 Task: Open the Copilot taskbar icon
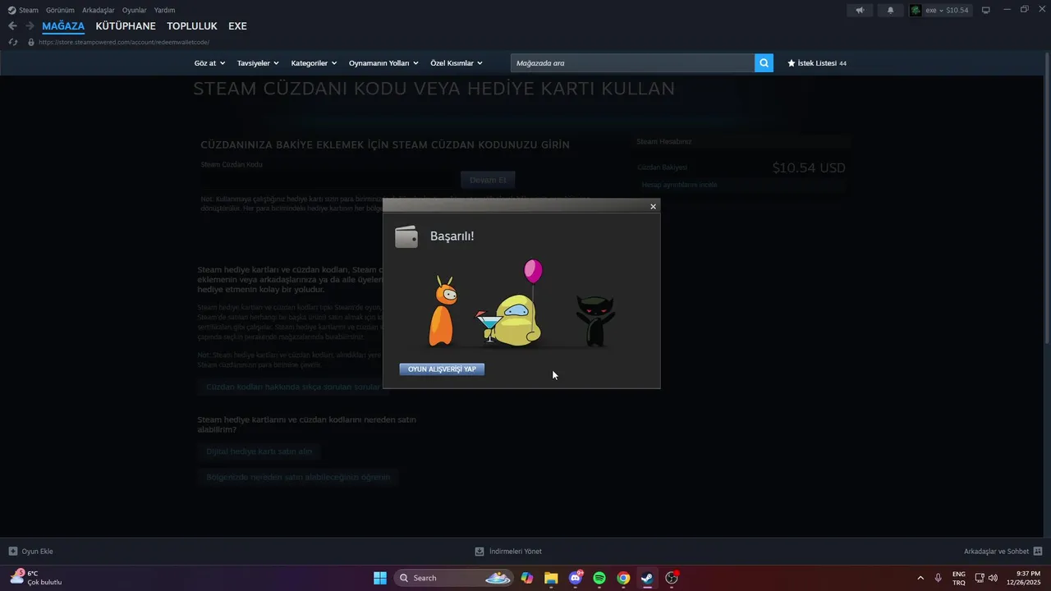click(527, 578)
